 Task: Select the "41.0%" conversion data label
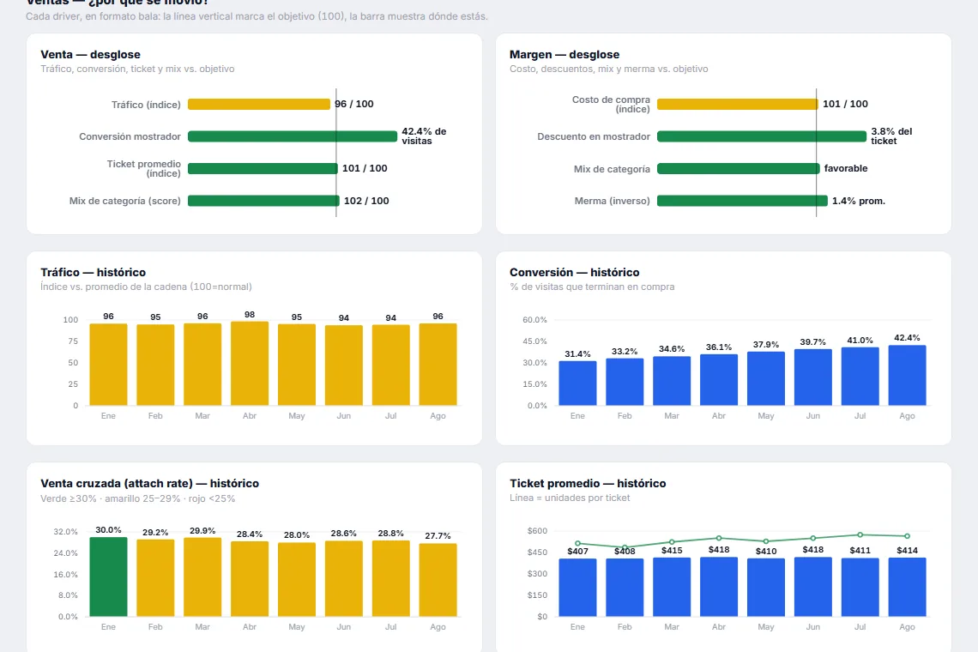tap(860, 340)
